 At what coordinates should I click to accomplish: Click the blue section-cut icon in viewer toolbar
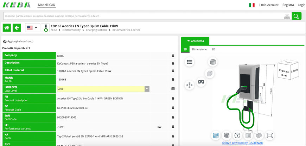tap(216, 135)
